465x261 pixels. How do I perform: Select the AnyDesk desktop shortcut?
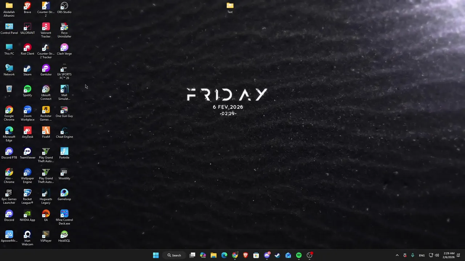tap(27, 133)
